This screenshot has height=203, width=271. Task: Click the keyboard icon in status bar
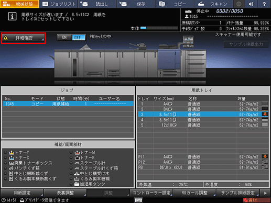(138, 200)
